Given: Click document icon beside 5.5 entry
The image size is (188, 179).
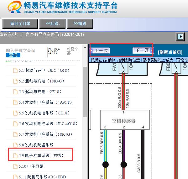Looking at the screenshot, I should 15,113.
